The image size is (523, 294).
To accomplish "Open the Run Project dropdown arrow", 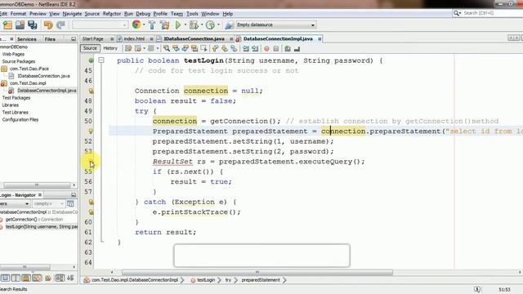I will tap(186, 25).
